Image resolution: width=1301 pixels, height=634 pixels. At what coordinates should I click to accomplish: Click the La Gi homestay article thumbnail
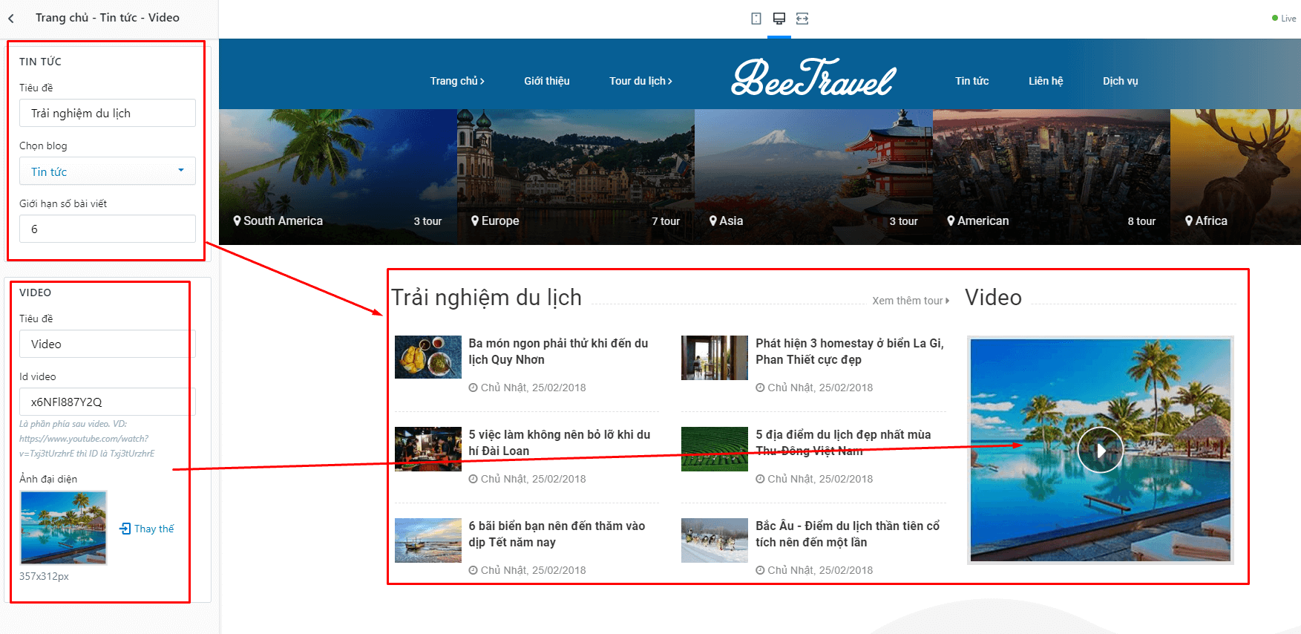[715, 357]
